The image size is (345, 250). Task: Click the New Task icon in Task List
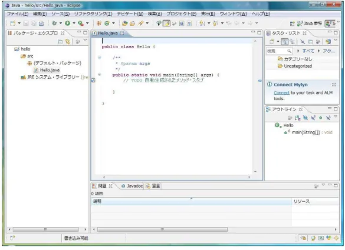pyautogui.click(x=272, y=42)
